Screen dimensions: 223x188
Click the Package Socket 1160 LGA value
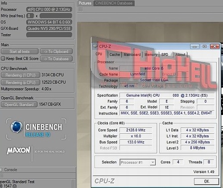click(154, 80)
